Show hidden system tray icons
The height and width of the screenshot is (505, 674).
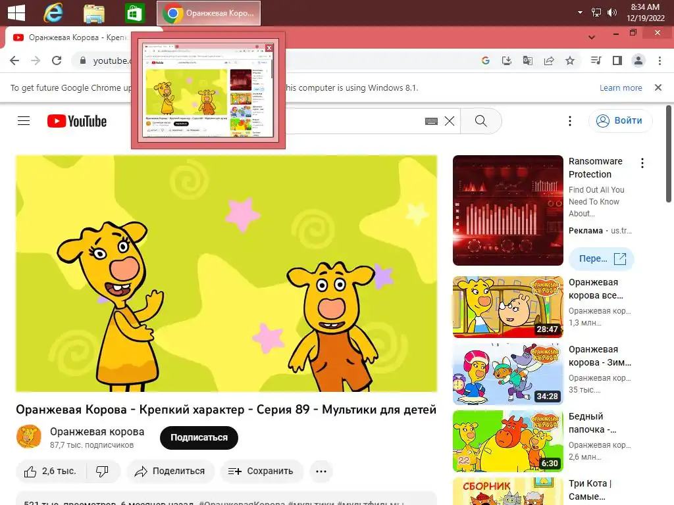point(581,12)
